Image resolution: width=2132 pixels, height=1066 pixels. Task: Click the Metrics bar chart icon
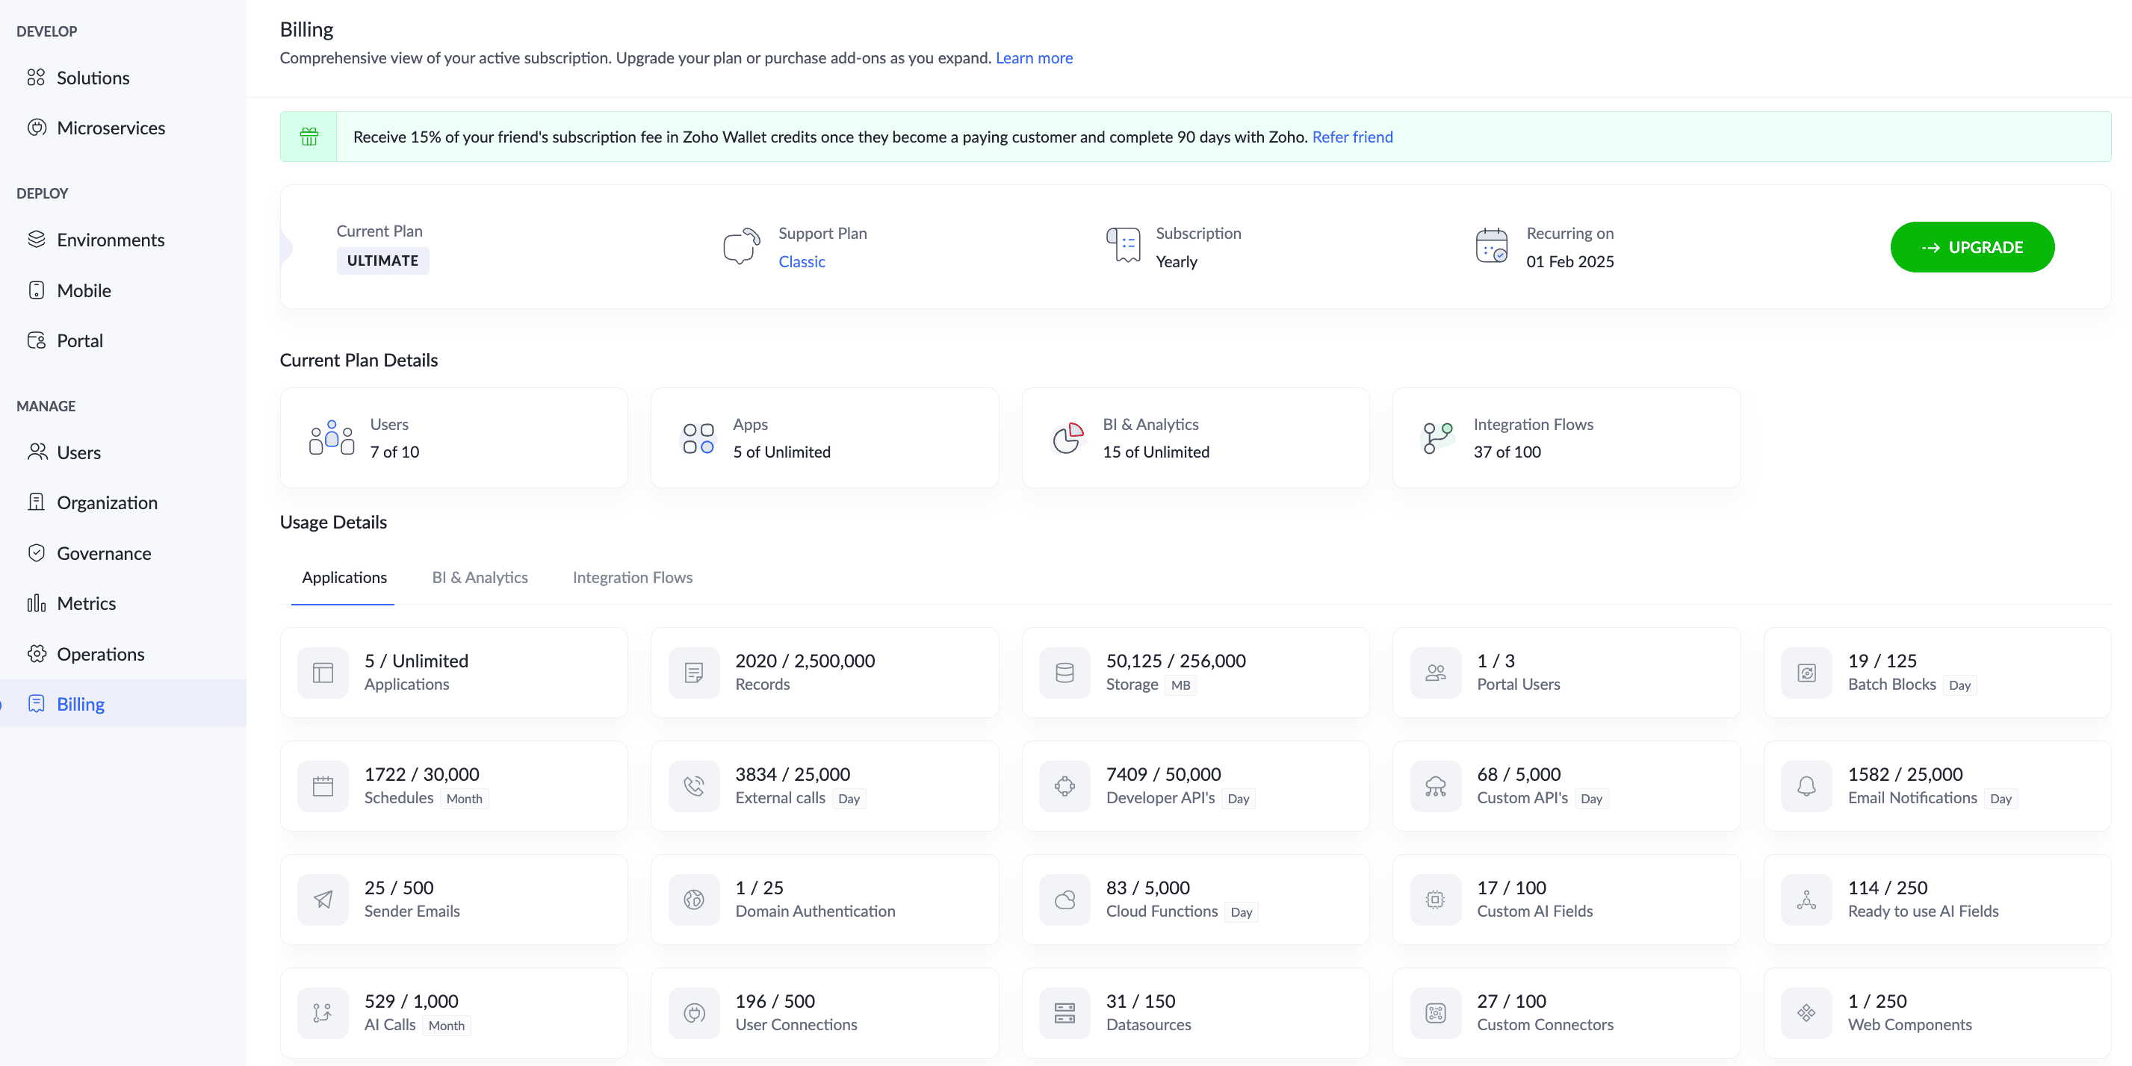click(36, 604)
